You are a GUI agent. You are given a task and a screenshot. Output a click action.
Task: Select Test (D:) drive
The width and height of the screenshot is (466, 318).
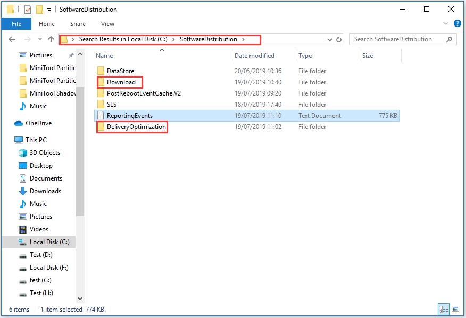pyautogui.click(x=41, y=255)
